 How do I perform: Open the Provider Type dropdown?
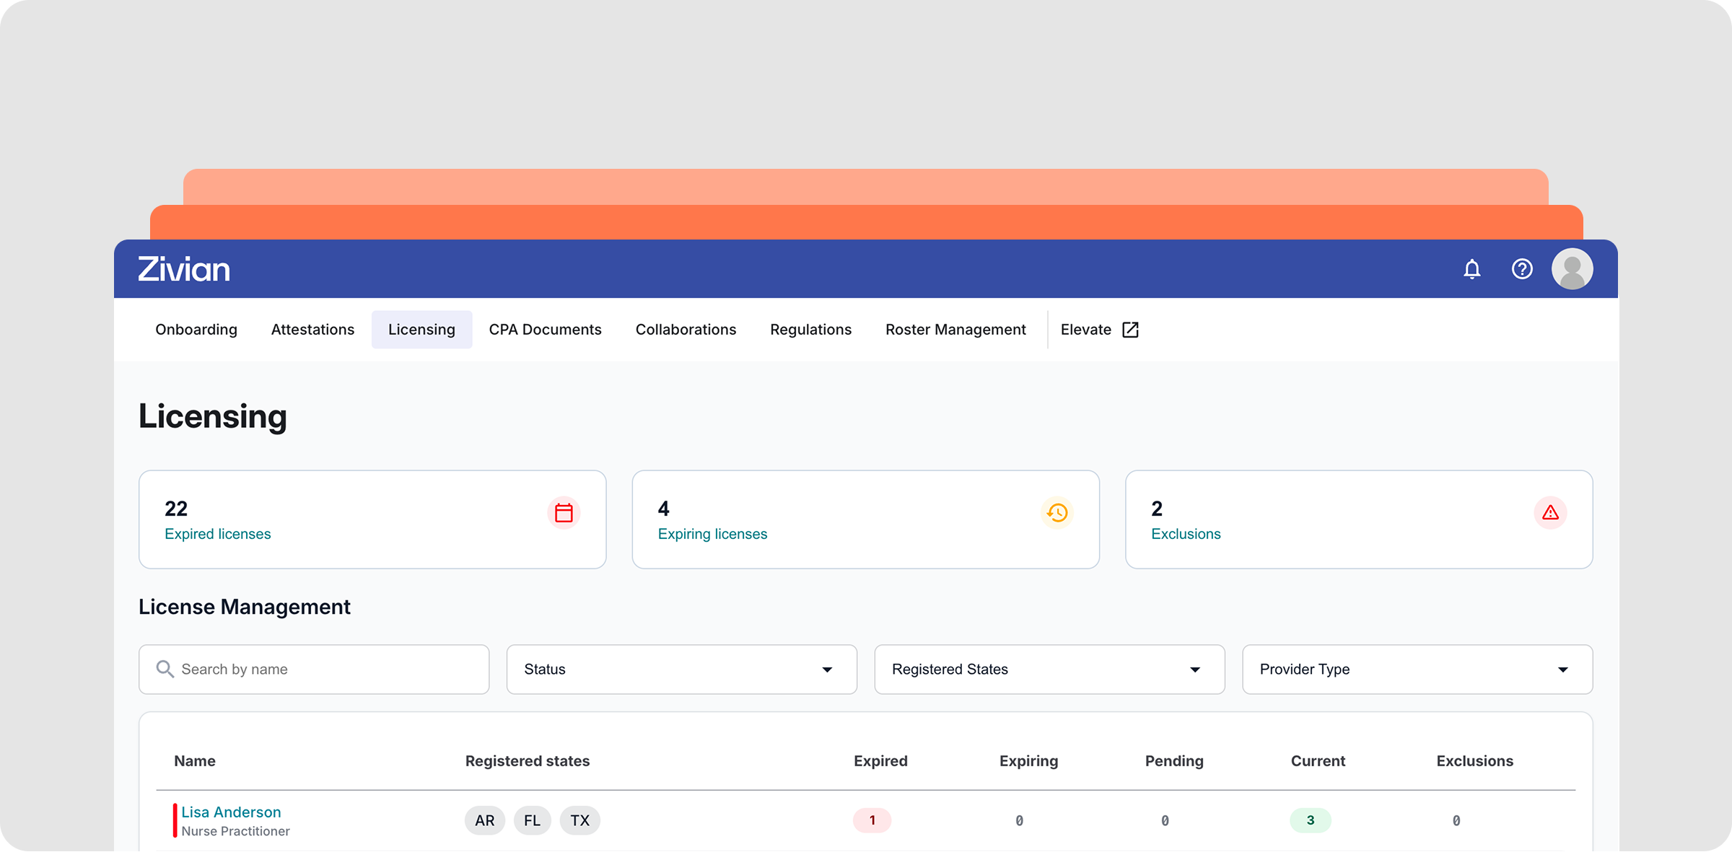click(1417, 669)
